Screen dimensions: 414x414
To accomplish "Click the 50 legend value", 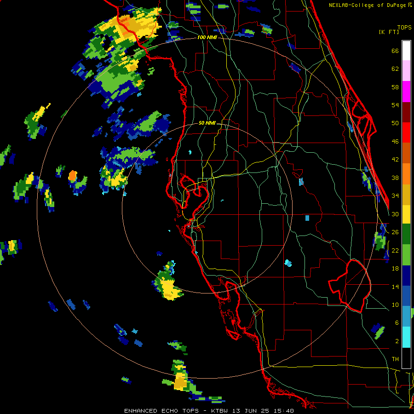I will click(395, 123).
